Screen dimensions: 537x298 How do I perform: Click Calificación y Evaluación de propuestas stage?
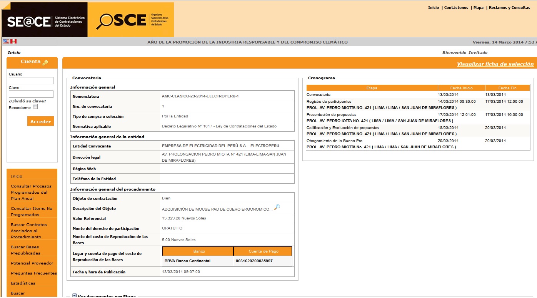pyautogui.click(x=343, y=128)
